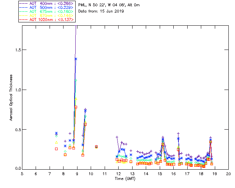The width and height of the screenshot is (235, 188).
Task: Click the AOT 870nm legend entry
Action: pyautogui.click(x=47, y=15)
